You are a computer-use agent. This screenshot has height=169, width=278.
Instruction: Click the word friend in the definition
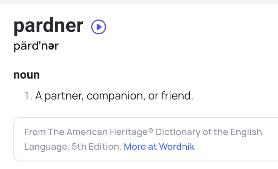[x=177, y=95]
